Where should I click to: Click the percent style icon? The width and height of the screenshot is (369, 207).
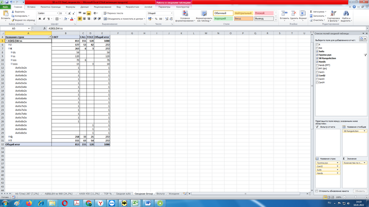tap(156, 19)
